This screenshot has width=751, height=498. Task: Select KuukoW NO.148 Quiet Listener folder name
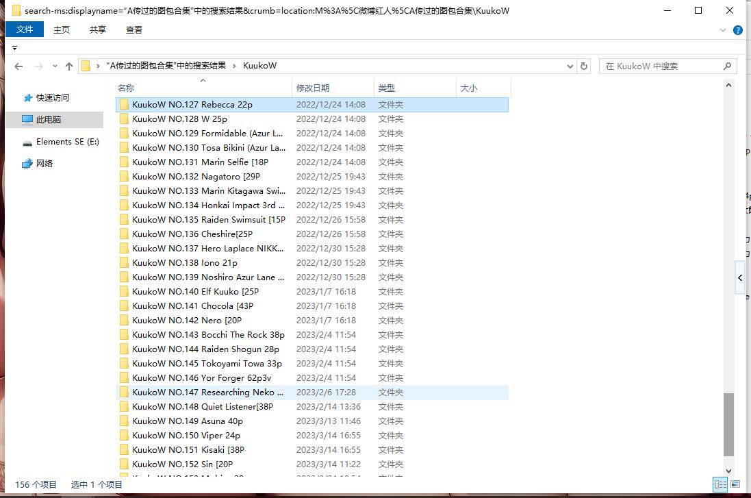203,406
